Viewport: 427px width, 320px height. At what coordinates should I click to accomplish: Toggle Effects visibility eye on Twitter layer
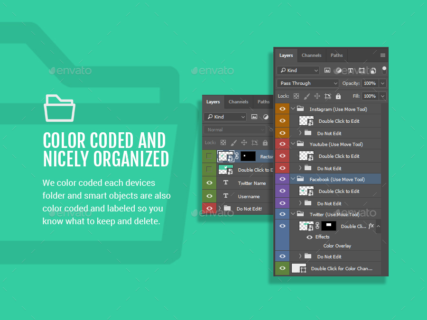(x=309, y=237)
